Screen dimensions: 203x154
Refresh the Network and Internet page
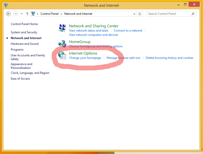pyautogui.click(x=140, y=14)
